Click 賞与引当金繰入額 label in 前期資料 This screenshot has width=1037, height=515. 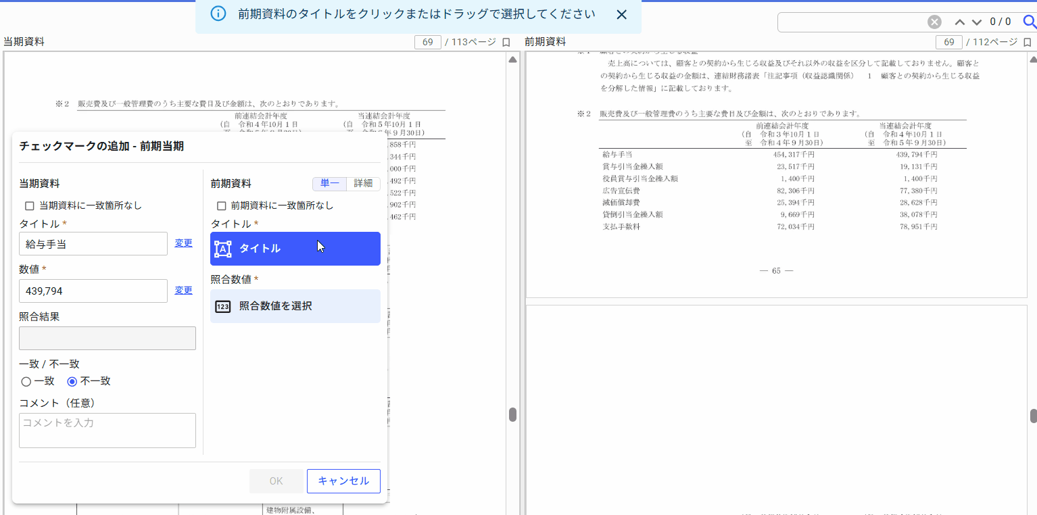click(x=632, y=166)
